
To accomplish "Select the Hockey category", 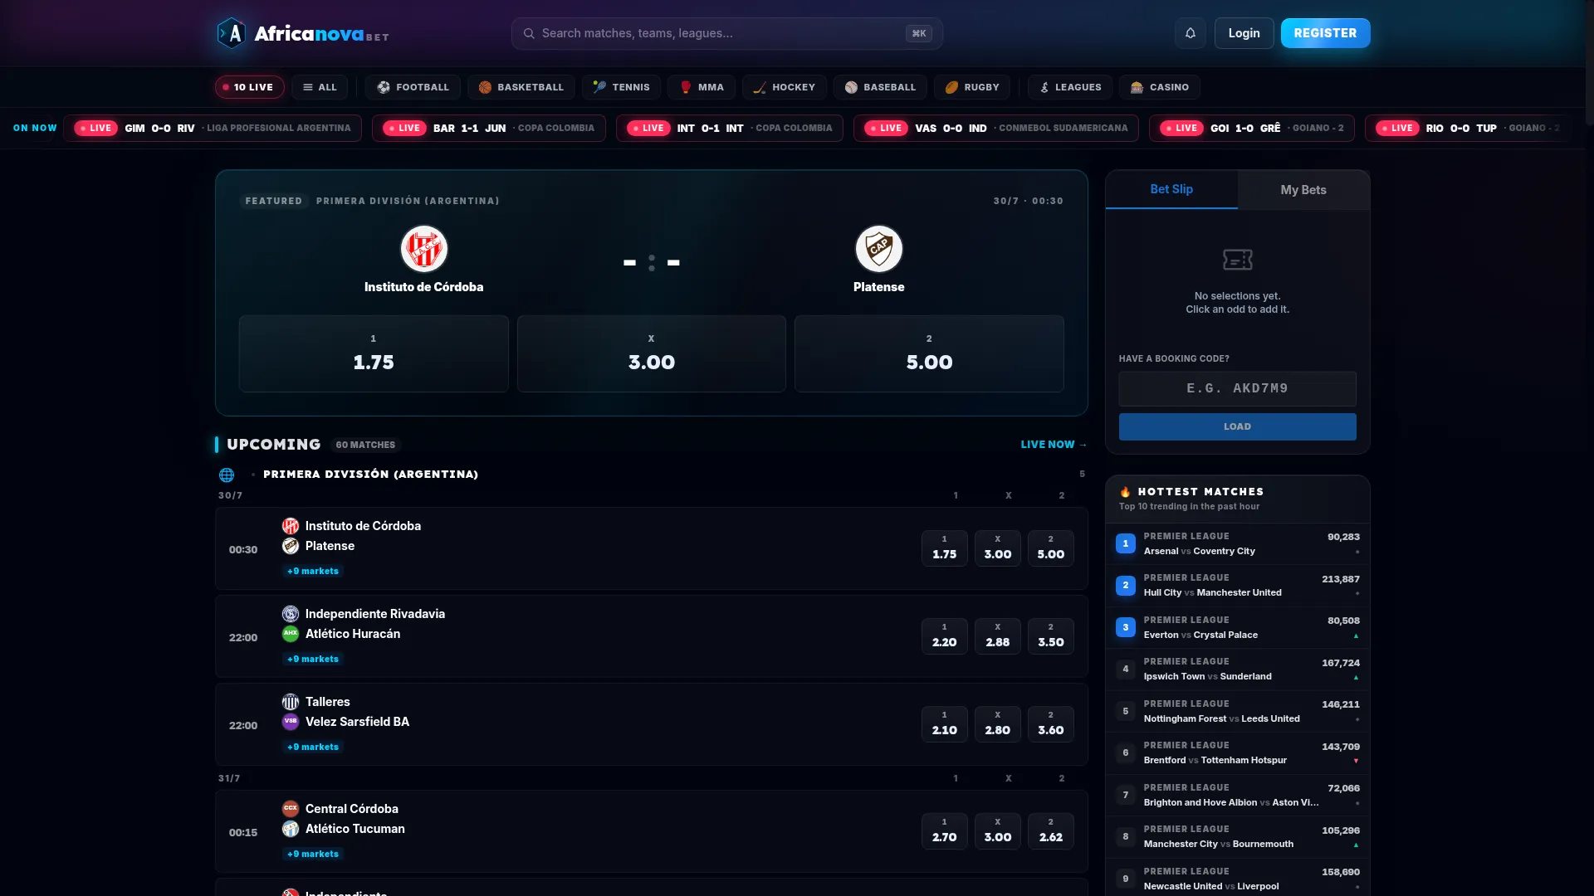I will (785, 87).
